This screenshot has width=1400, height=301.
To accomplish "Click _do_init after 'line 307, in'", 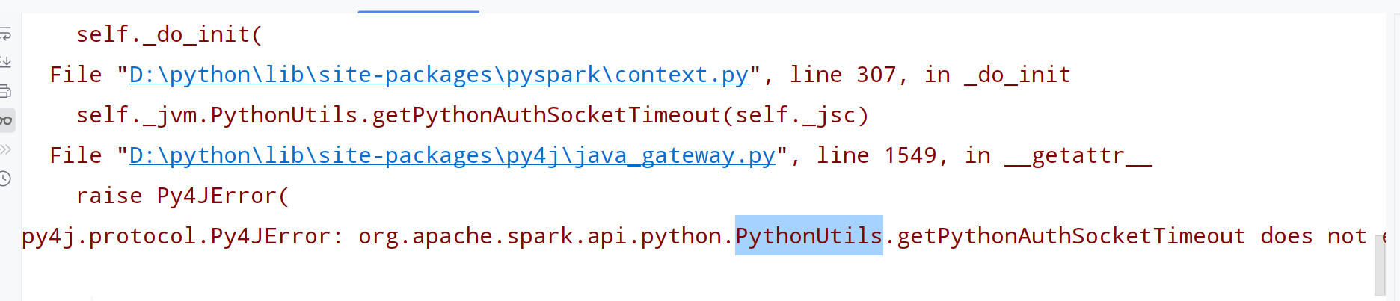I will (x=1017, y=75).
